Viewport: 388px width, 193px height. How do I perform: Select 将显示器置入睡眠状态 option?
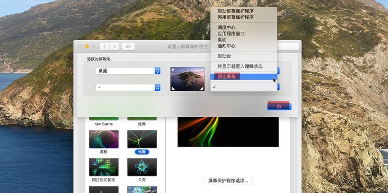(244, 66)
